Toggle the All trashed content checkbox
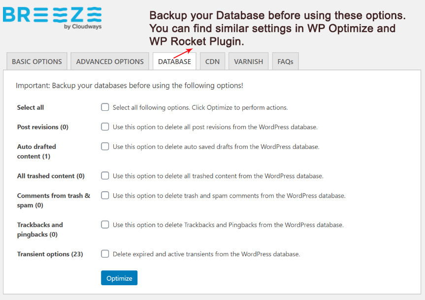 point(105,175)
